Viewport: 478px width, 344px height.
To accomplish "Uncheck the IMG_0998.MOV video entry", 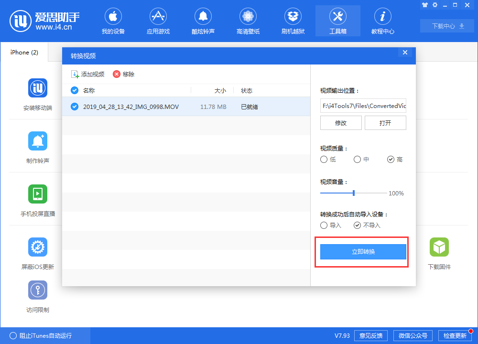I will [75, 107].
